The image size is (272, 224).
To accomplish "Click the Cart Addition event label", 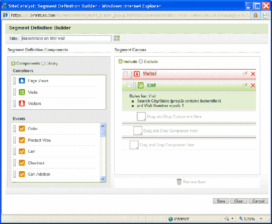I will [x=39, y=174].
